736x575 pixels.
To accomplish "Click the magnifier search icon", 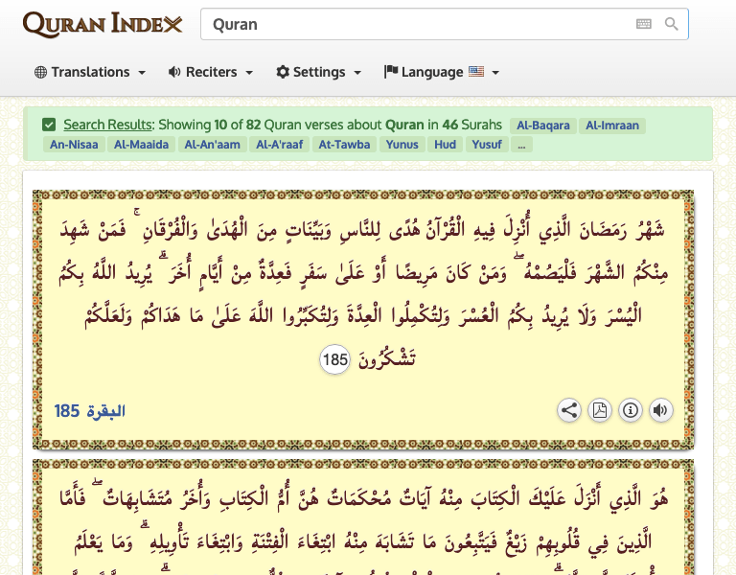I will coord(672,24).
